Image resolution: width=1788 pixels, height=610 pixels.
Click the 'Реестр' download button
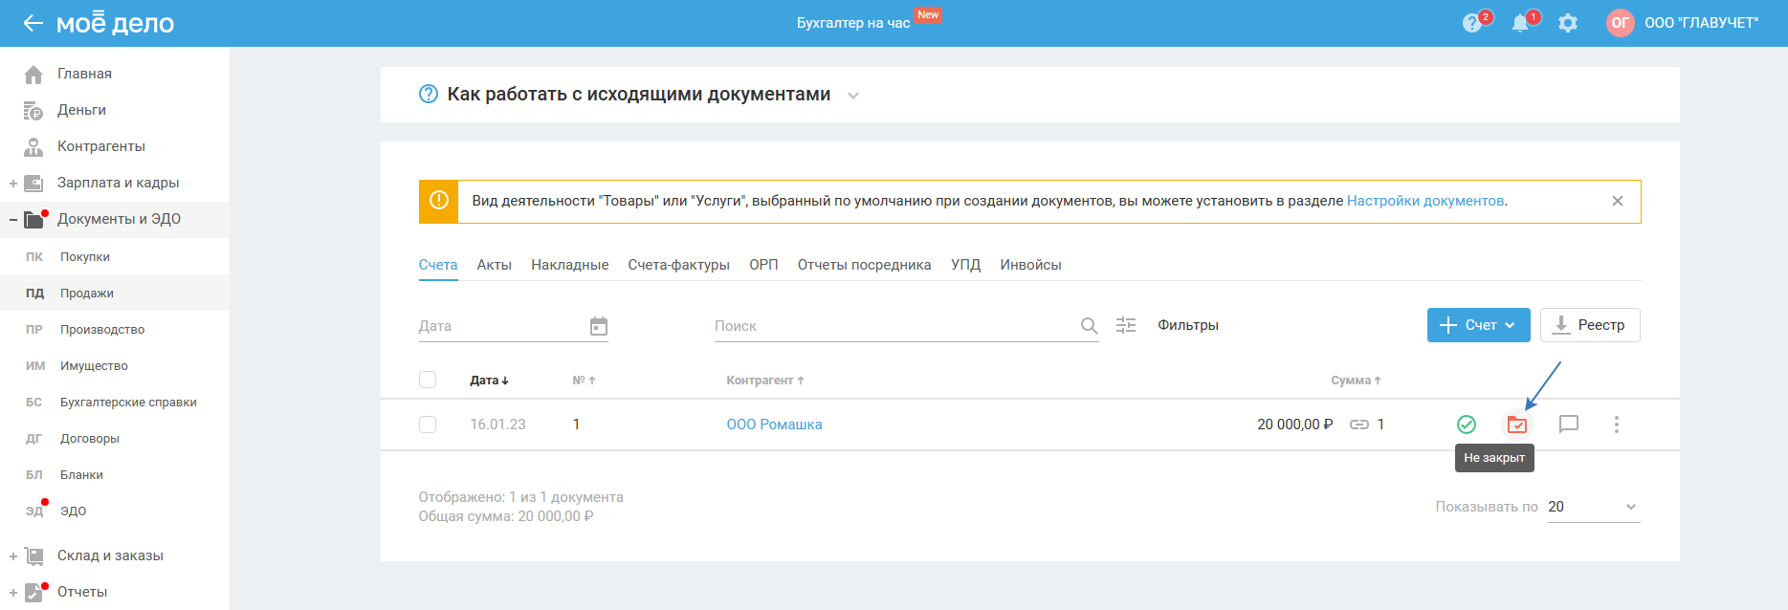[x=1589, y=325]
